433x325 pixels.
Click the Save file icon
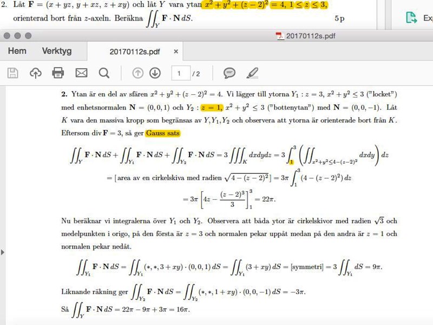coord(12,73)
